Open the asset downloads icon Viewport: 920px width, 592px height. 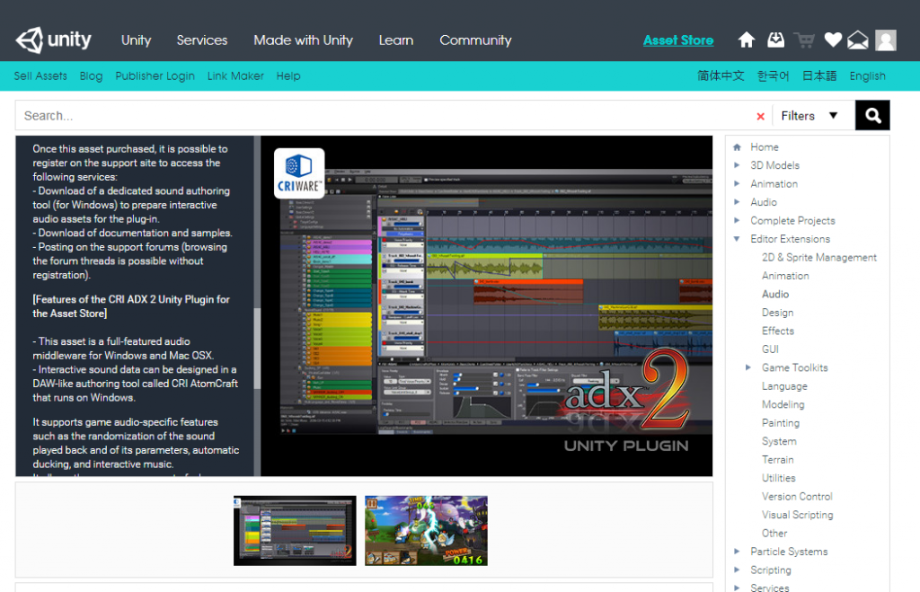774,40
